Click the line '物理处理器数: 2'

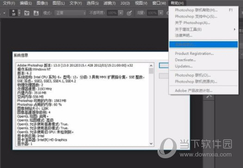click(30, 85)
